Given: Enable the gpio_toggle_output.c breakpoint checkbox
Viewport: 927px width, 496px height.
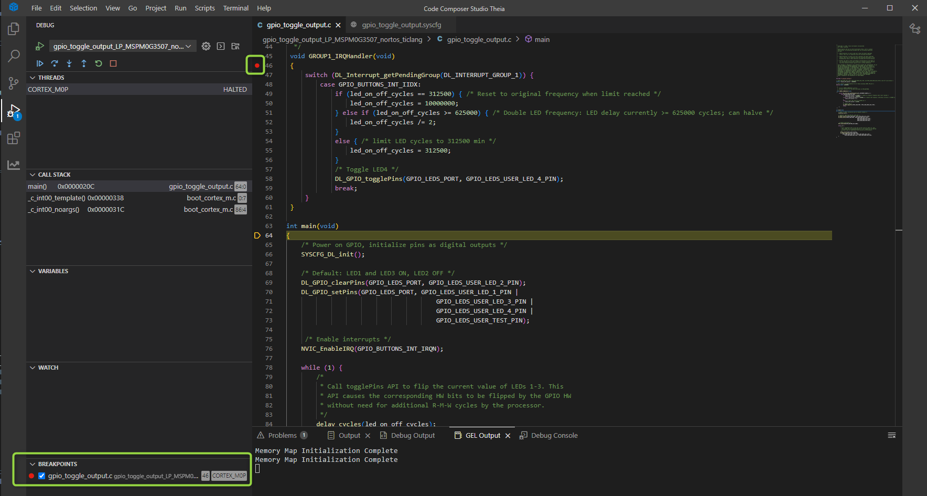Looking at the screenshot, I should (41, 476).
